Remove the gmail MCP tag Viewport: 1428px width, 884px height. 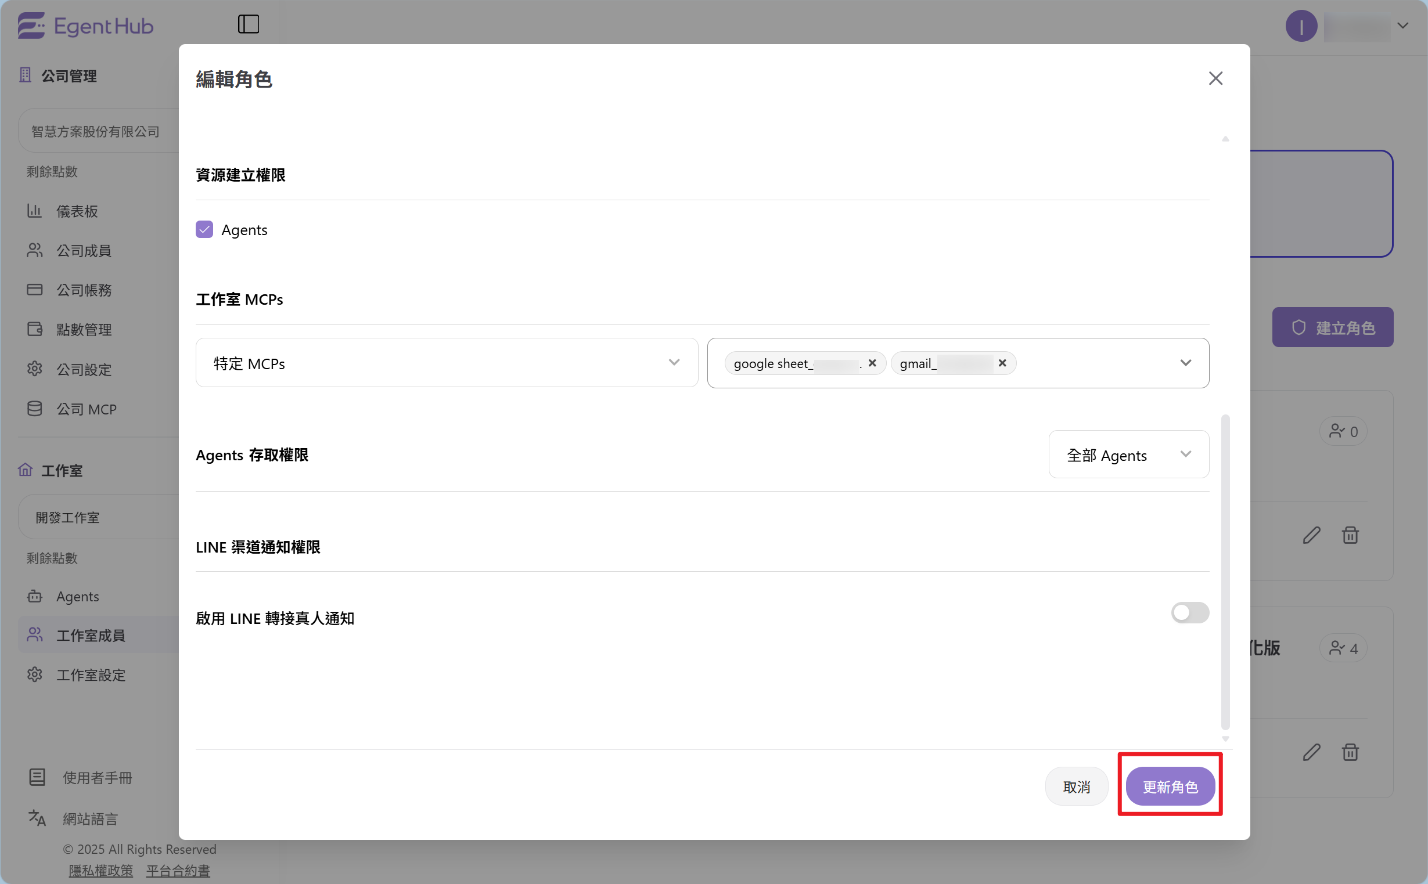click(x=1002, y=363)
